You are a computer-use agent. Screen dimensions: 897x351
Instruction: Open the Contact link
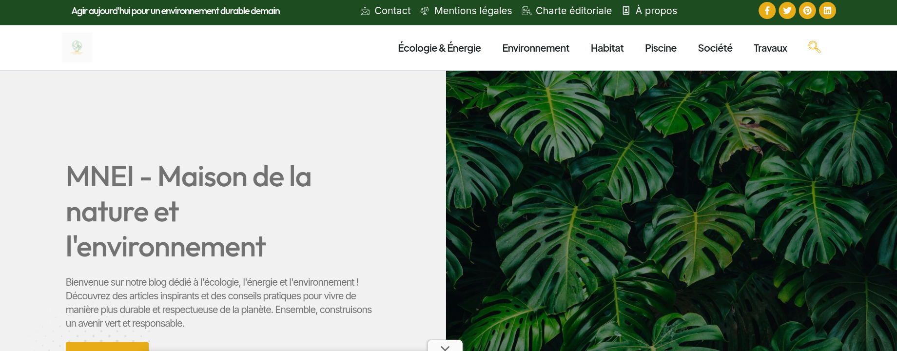(392, 11)
